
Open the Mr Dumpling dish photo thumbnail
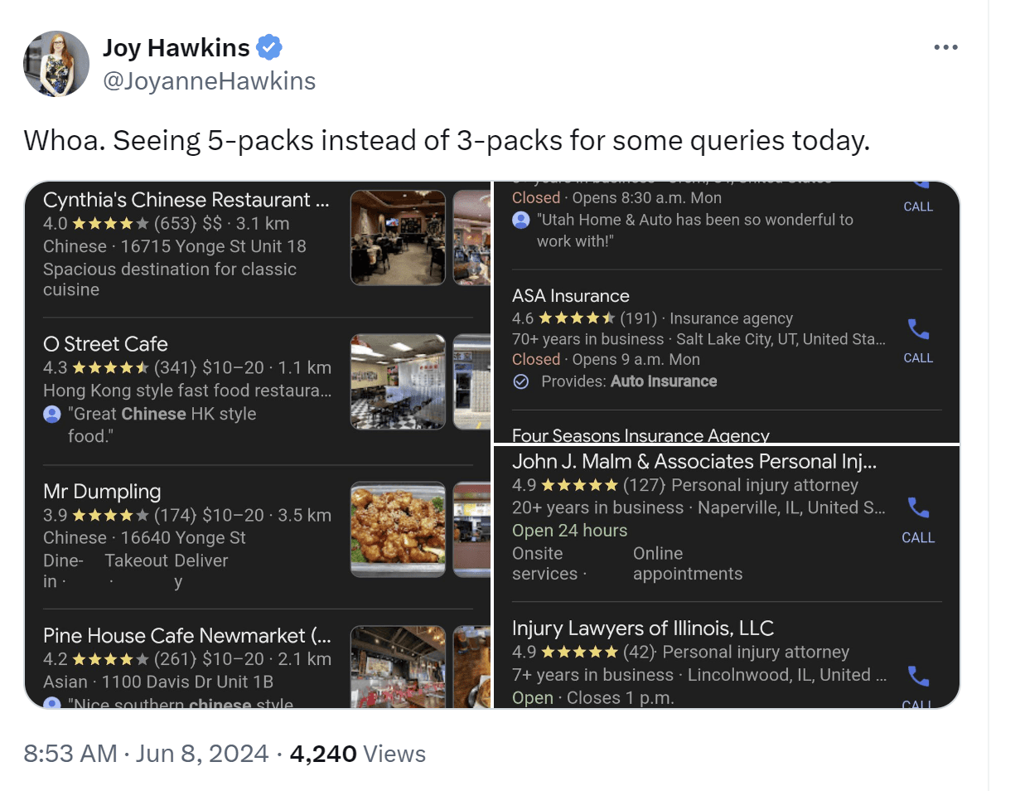[x=398, y=528]
